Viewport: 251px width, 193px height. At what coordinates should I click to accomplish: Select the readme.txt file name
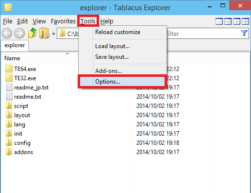coord(28,97)
